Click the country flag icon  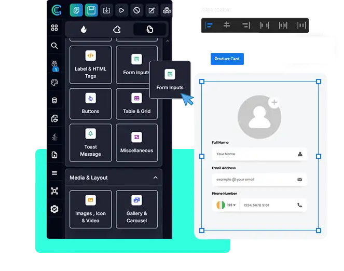coord(221,205)
